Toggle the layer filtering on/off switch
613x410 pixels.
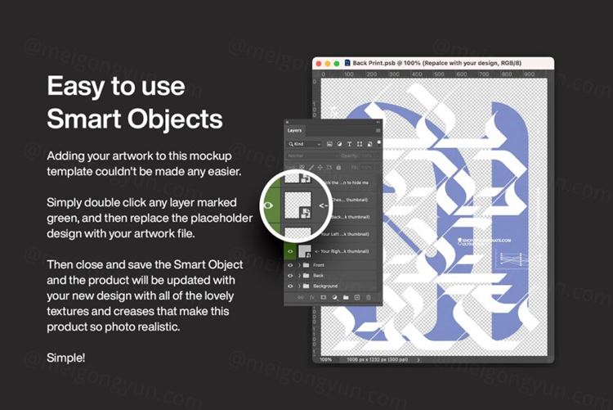click(x=378, y=143)
